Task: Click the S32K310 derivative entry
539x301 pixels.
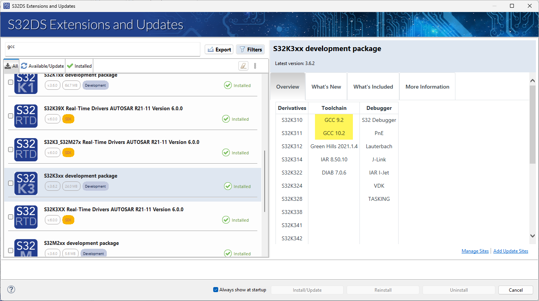Action: [292, 120]
